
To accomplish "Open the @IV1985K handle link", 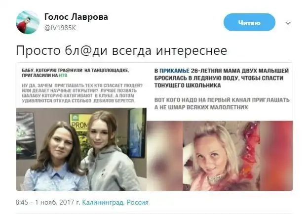I will [x=60, y=28].
